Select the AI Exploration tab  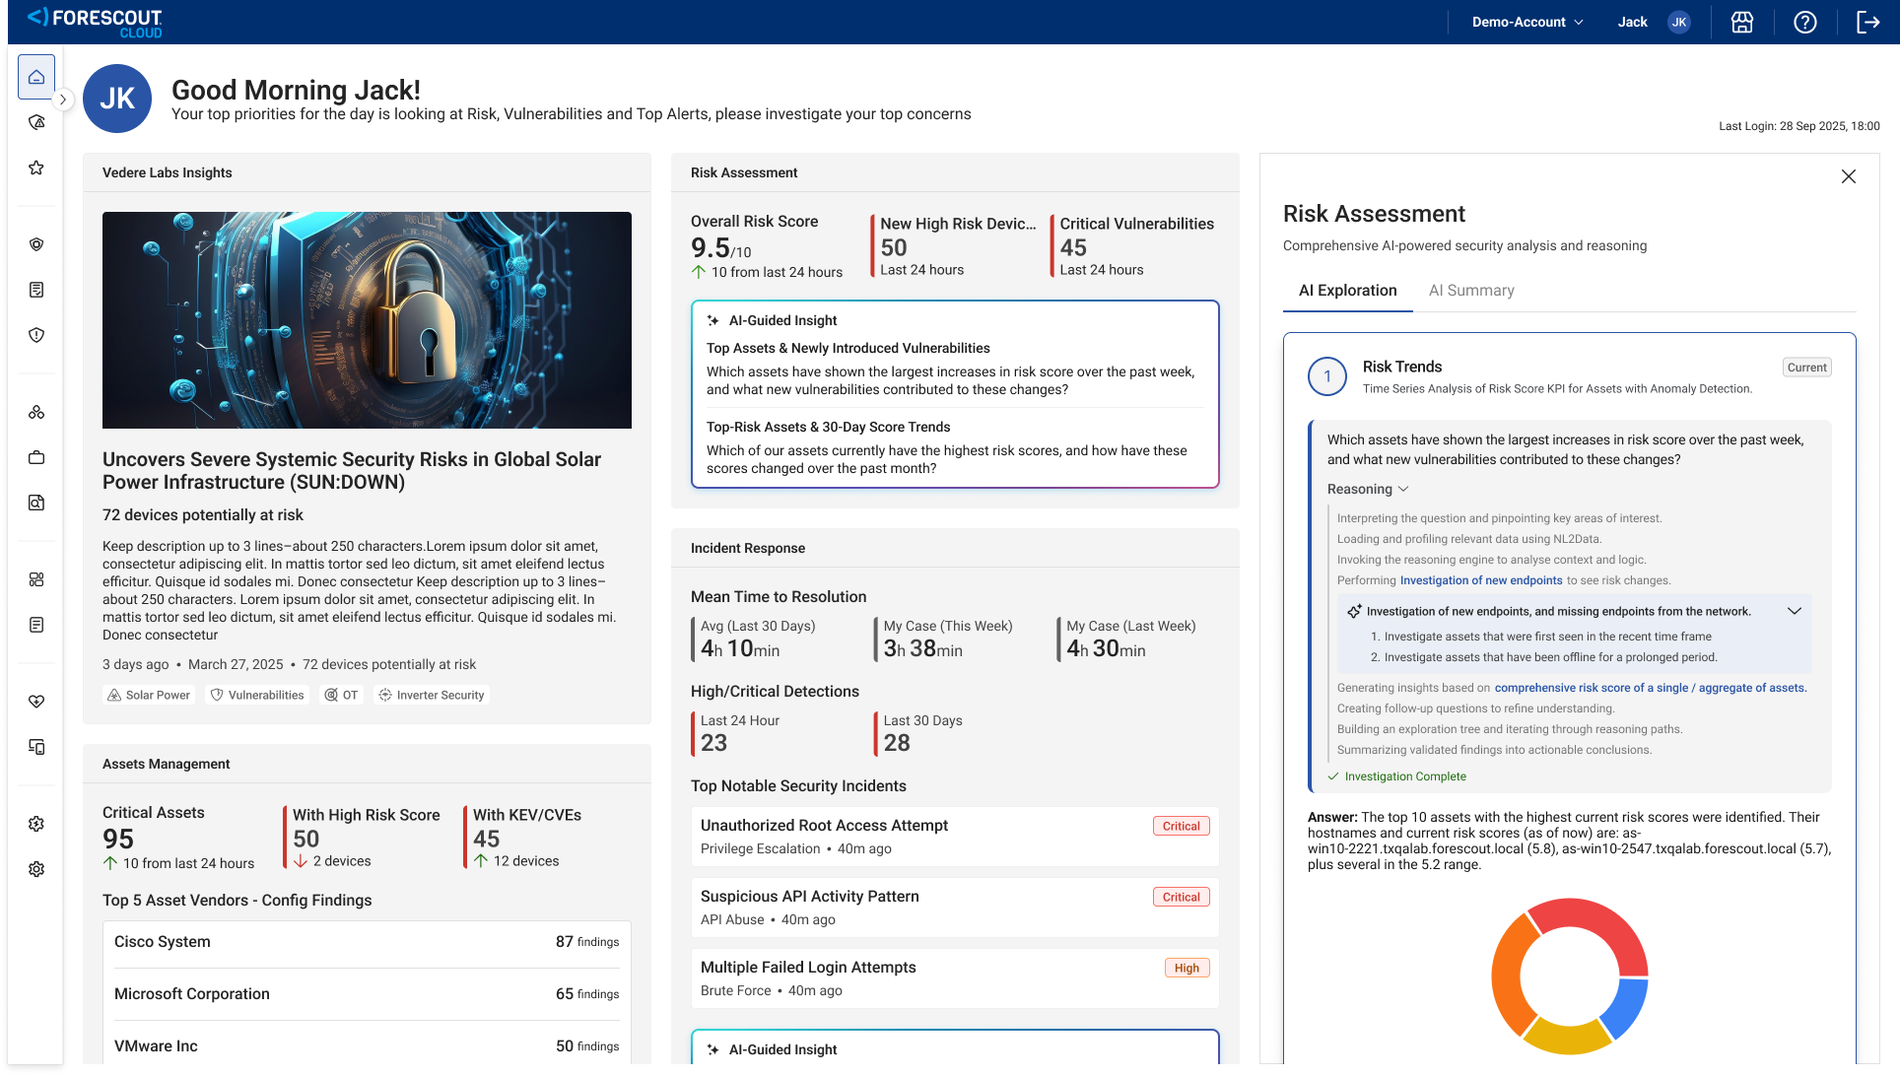[1346, 291]
